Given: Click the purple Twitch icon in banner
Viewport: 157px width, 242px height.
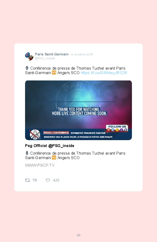Looking at the screenshot, I should pos(121,130).
